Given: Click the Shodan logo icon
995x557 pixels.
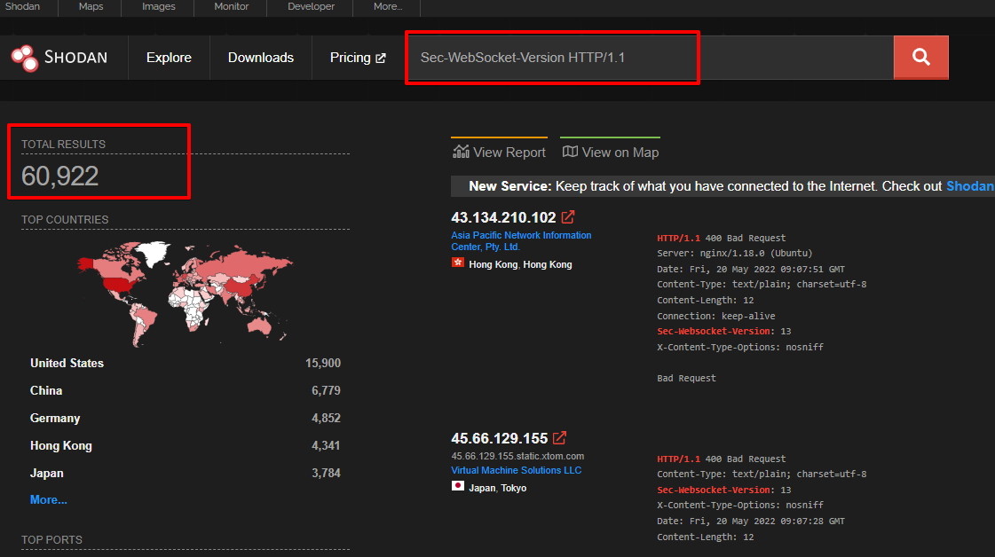Looking at the screenshot, I should [x=25, y=58].
